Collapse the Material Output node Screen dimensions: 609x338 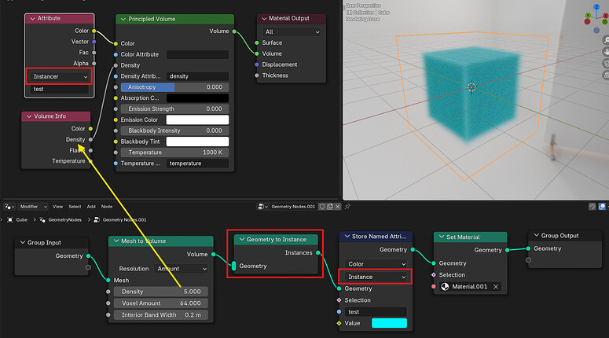point(264,18)
